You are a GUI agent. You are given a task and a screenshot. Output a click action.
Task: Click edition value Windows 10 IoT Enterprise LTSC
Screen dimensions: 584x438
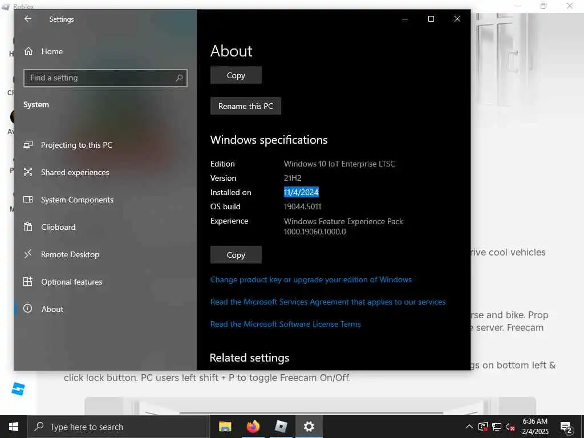click(339, 164)
